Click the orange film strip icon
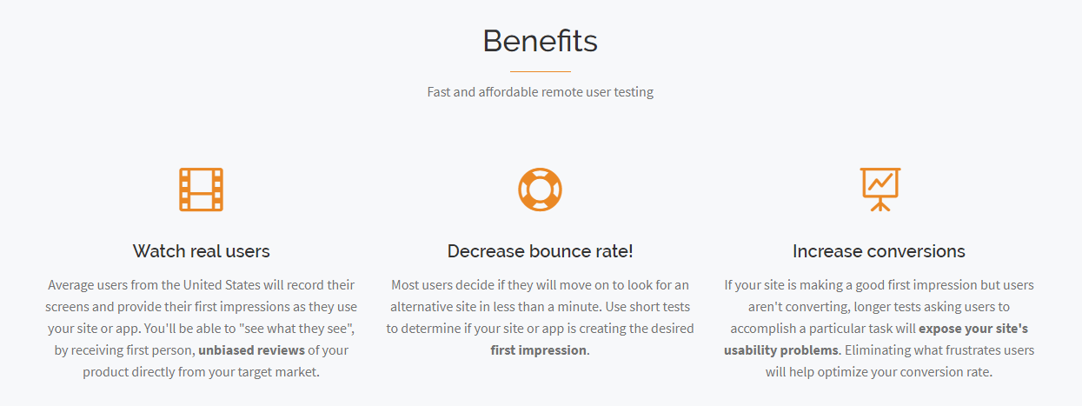This screenshot has width=1082, height=406. point(201,190)
